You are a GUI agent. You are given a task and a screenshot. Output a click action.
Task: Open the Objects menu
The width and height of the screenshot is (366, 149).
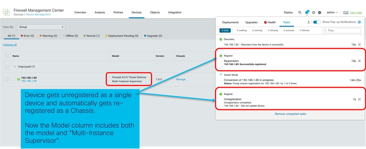click(155, 12)
